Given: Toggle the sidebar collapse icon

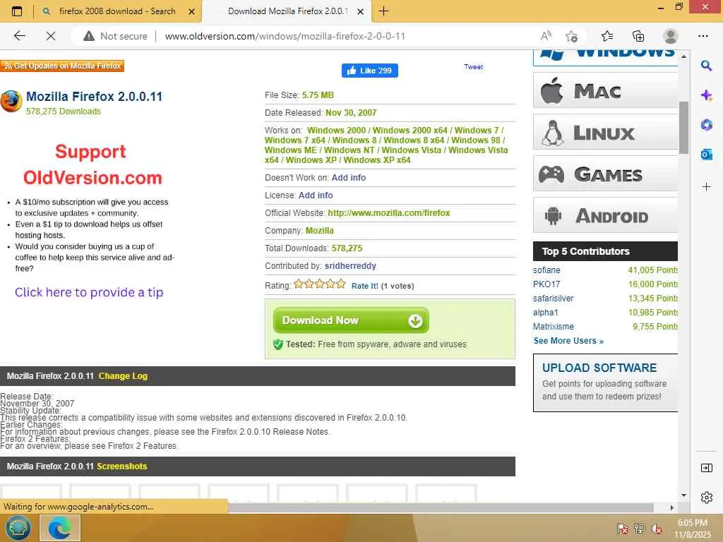Looking at the screenshot, I should click(x=706, y=469).
